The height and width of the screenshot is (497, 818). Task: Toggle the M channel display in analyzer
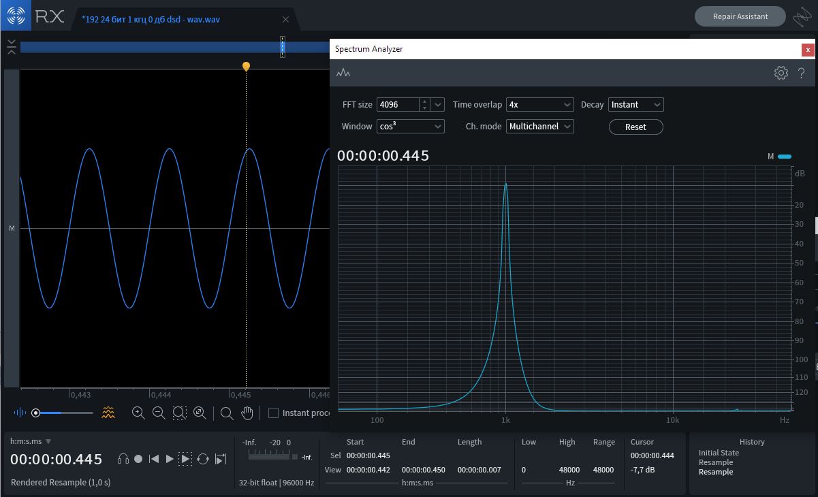(784, 157)
